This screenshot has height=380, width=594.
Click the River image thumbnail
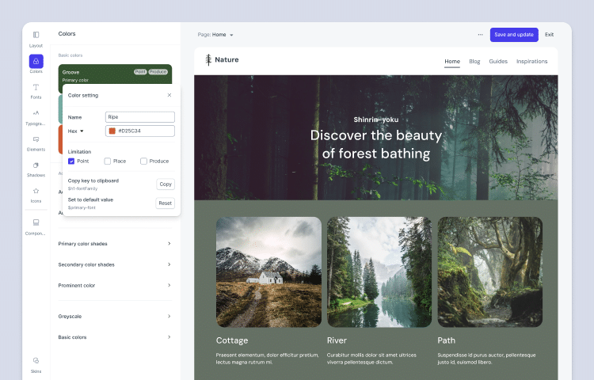coord(379,272)
